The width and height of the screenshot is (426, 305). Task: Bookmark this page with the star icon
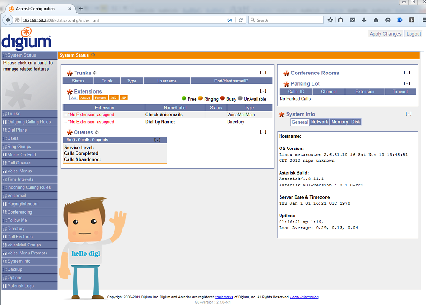330,20
